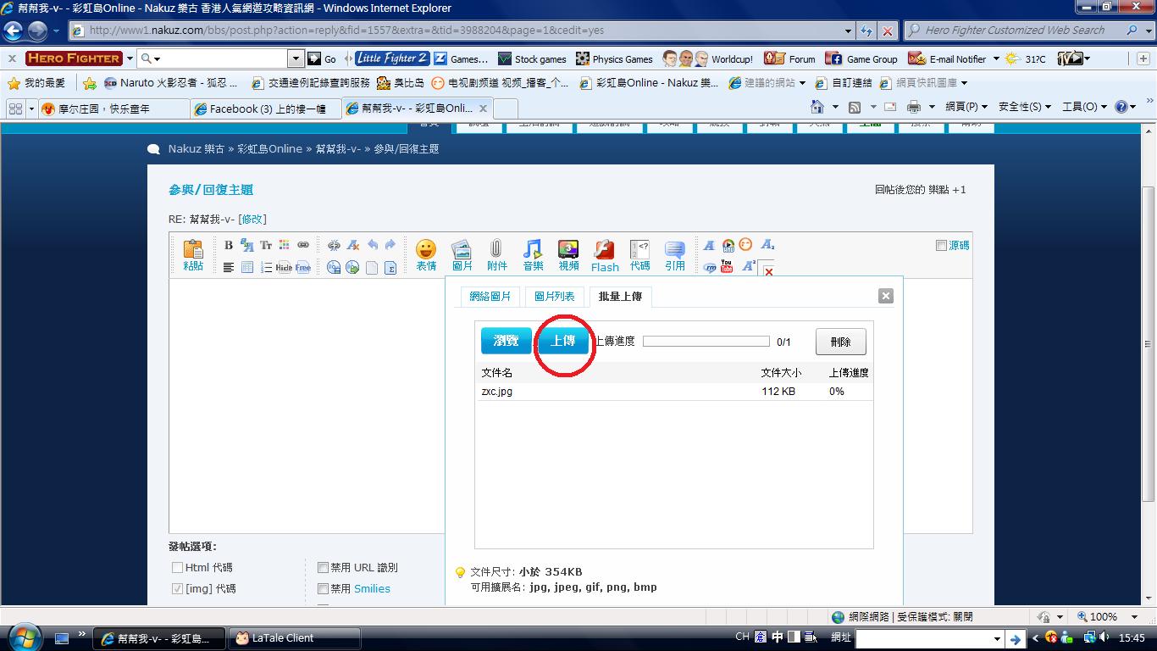Screen dimensions: 1157x651
Task: Click the 上傳進度 upload progress bar
Action: tap(706, 342)
